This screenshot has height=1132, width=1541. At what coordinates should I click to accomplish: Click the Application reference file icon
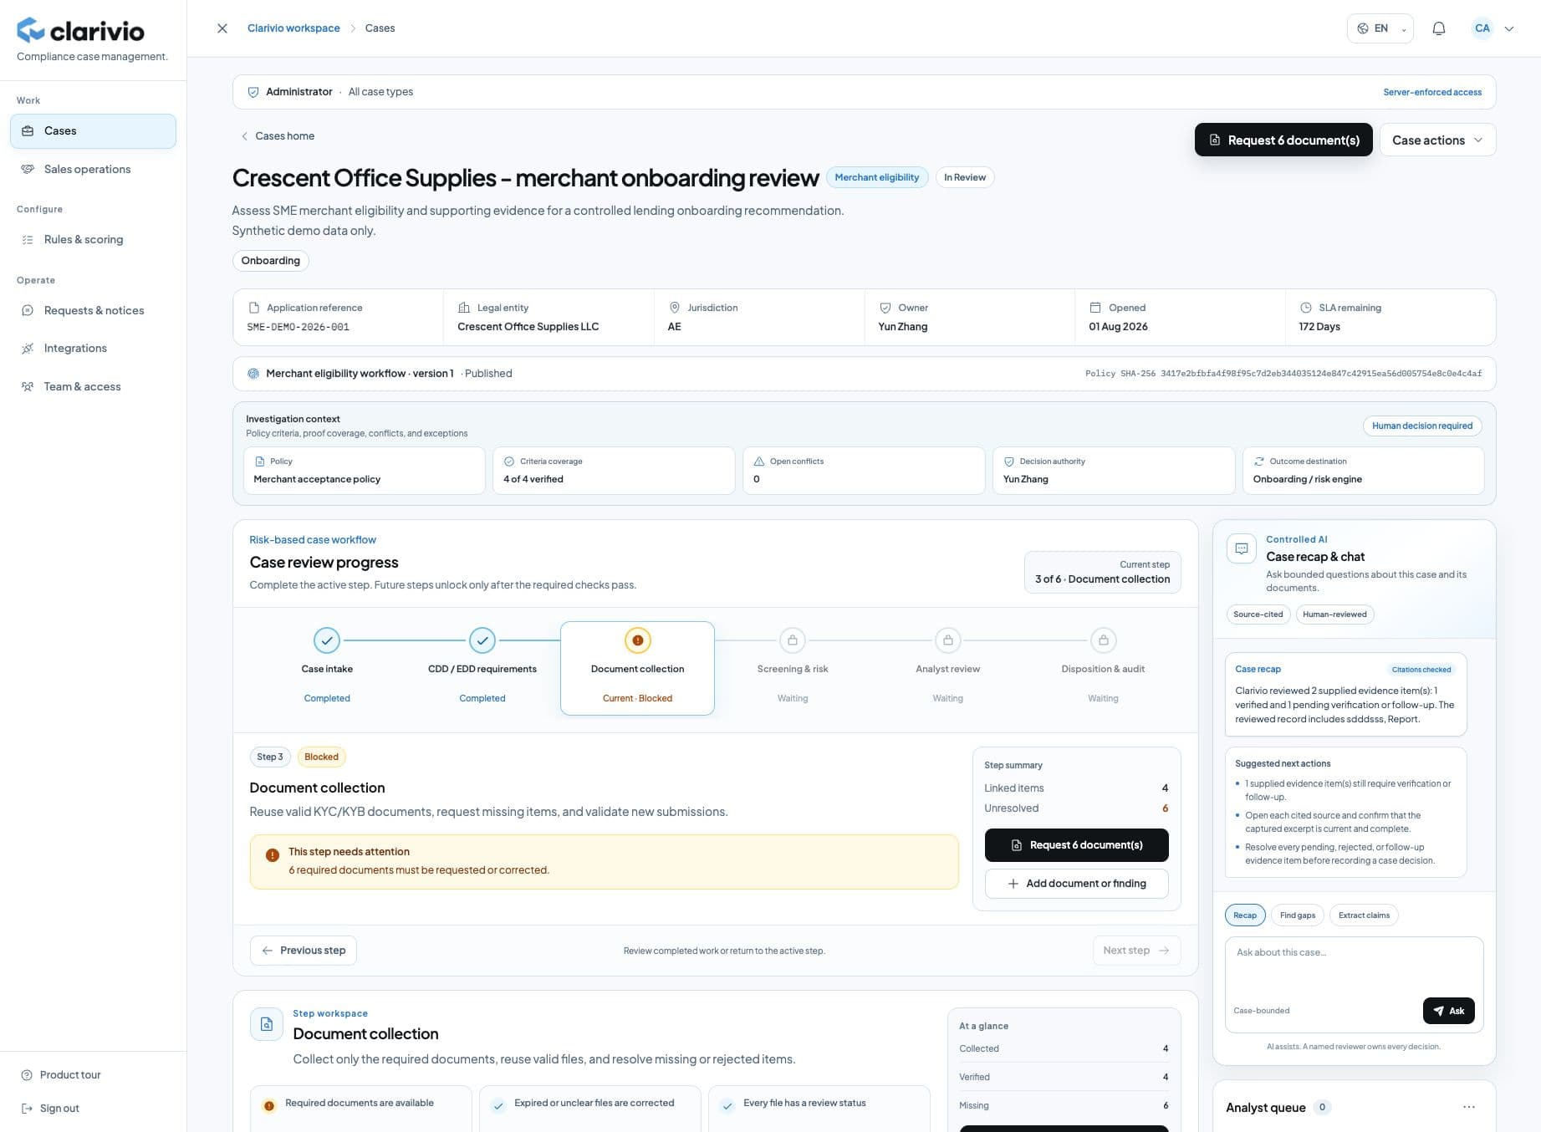(x=254, y=308)
